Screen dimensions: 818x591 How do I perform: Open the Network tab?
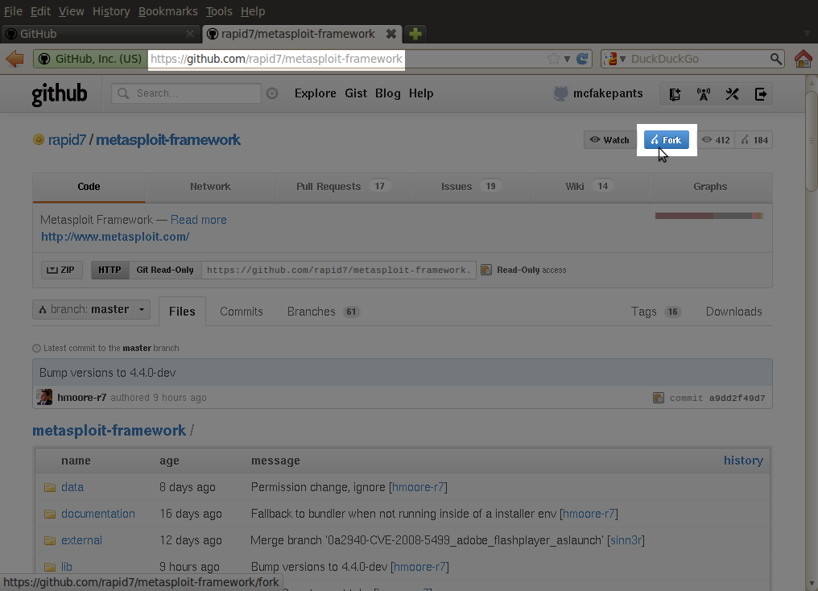point(210,187)
